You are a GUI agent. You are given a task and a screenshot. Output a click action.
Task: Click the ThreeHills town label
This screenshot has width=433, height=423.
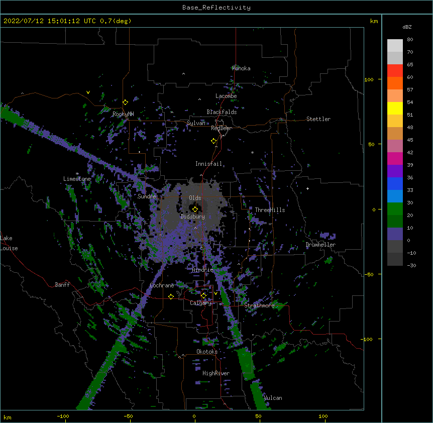coord(270,210)
